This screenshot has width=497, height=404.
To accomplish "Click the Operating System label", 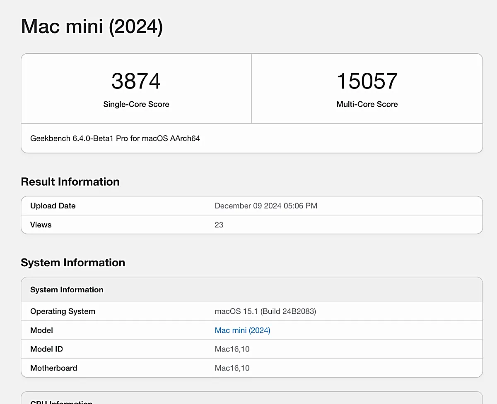I will pyautogui.click(x=63, y=311).
